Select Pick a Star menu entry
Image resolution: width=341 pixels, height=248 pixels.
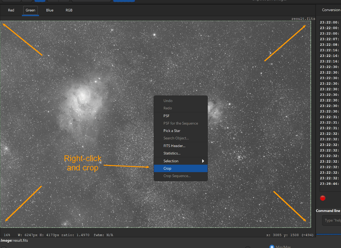[172, 131]
